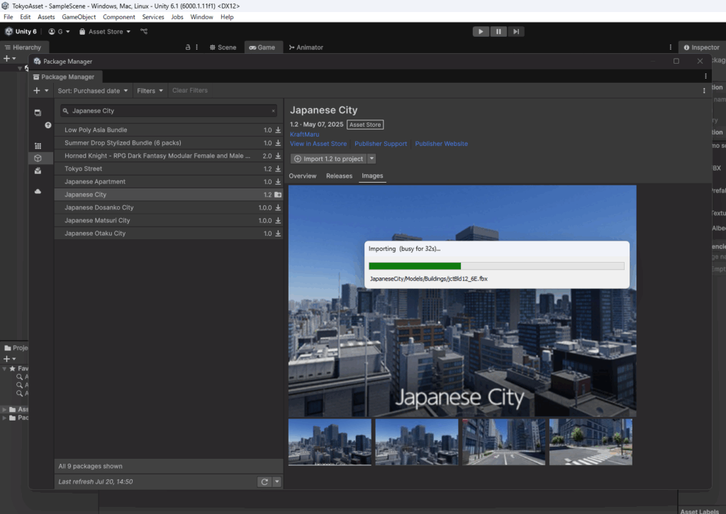Select the Images tab

[x=372, y=176]
